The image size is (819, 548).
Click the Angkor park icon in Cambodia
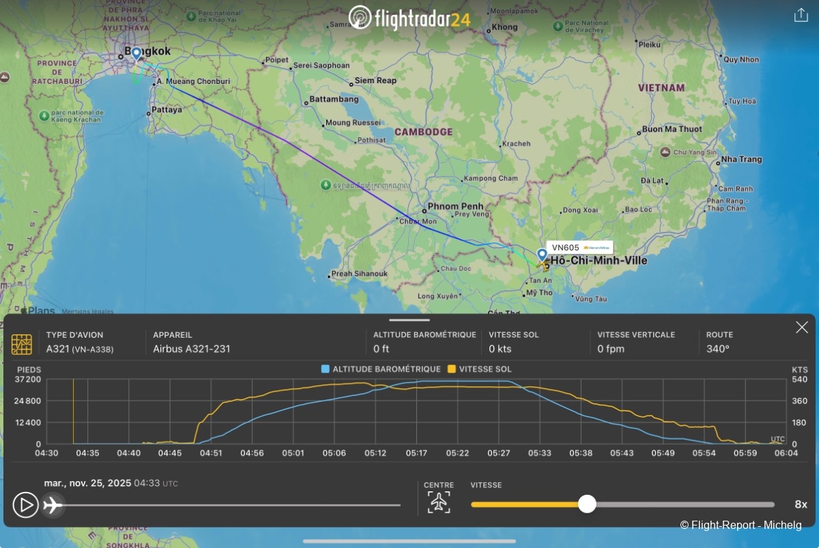click(326, 185)
